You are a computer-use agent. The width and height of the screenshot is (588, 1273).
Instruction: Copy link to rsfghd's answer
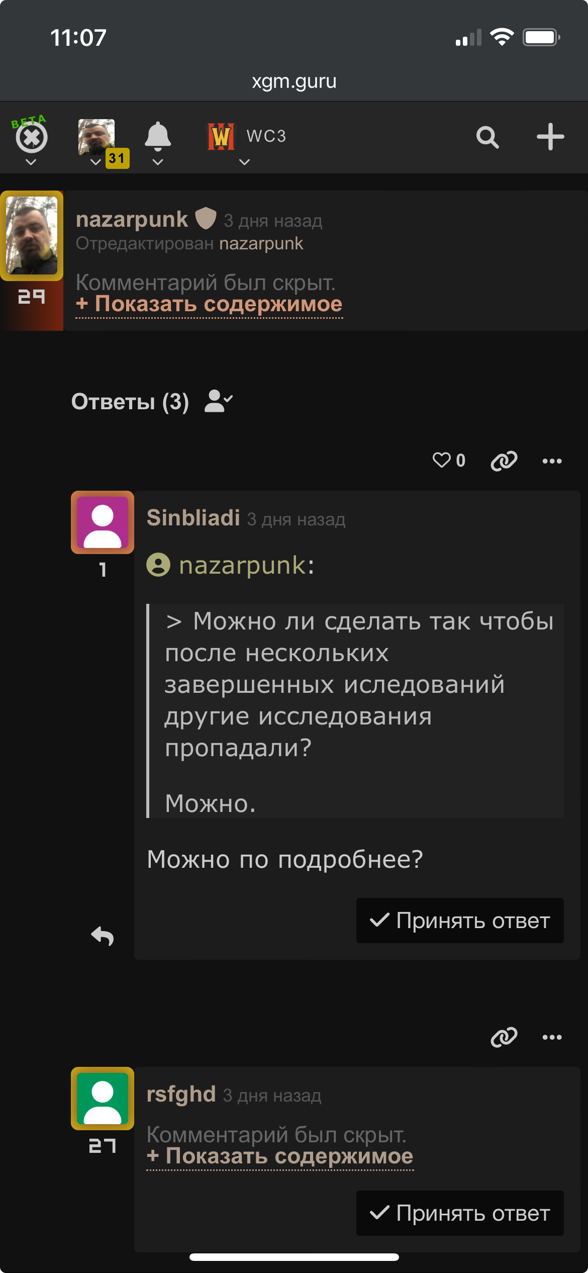tap(504, 1037)
